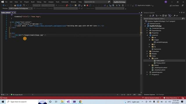Screen dimensions: 186x104
Task: Click Solution Explorer Home icon
Action: pos(150,16)
